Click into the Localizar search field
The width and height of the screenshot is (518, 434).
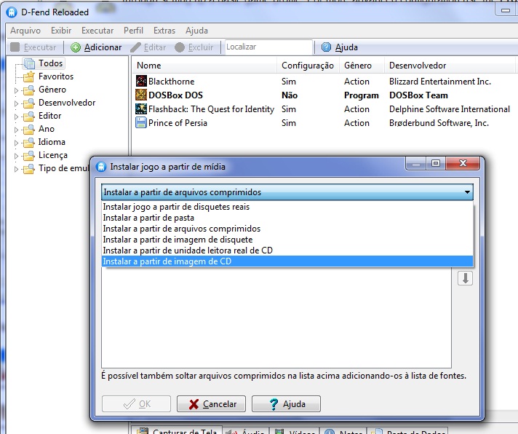268,47
